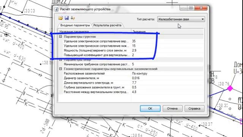Select the Минимальное требуемое сопротивление row label
243x137 pixels.
97,64
